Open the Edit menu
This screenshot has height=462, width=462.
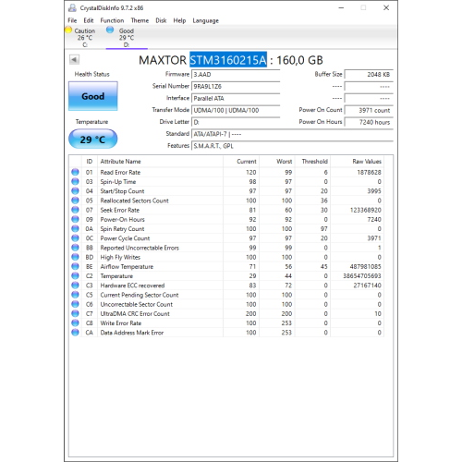(89, 20)
